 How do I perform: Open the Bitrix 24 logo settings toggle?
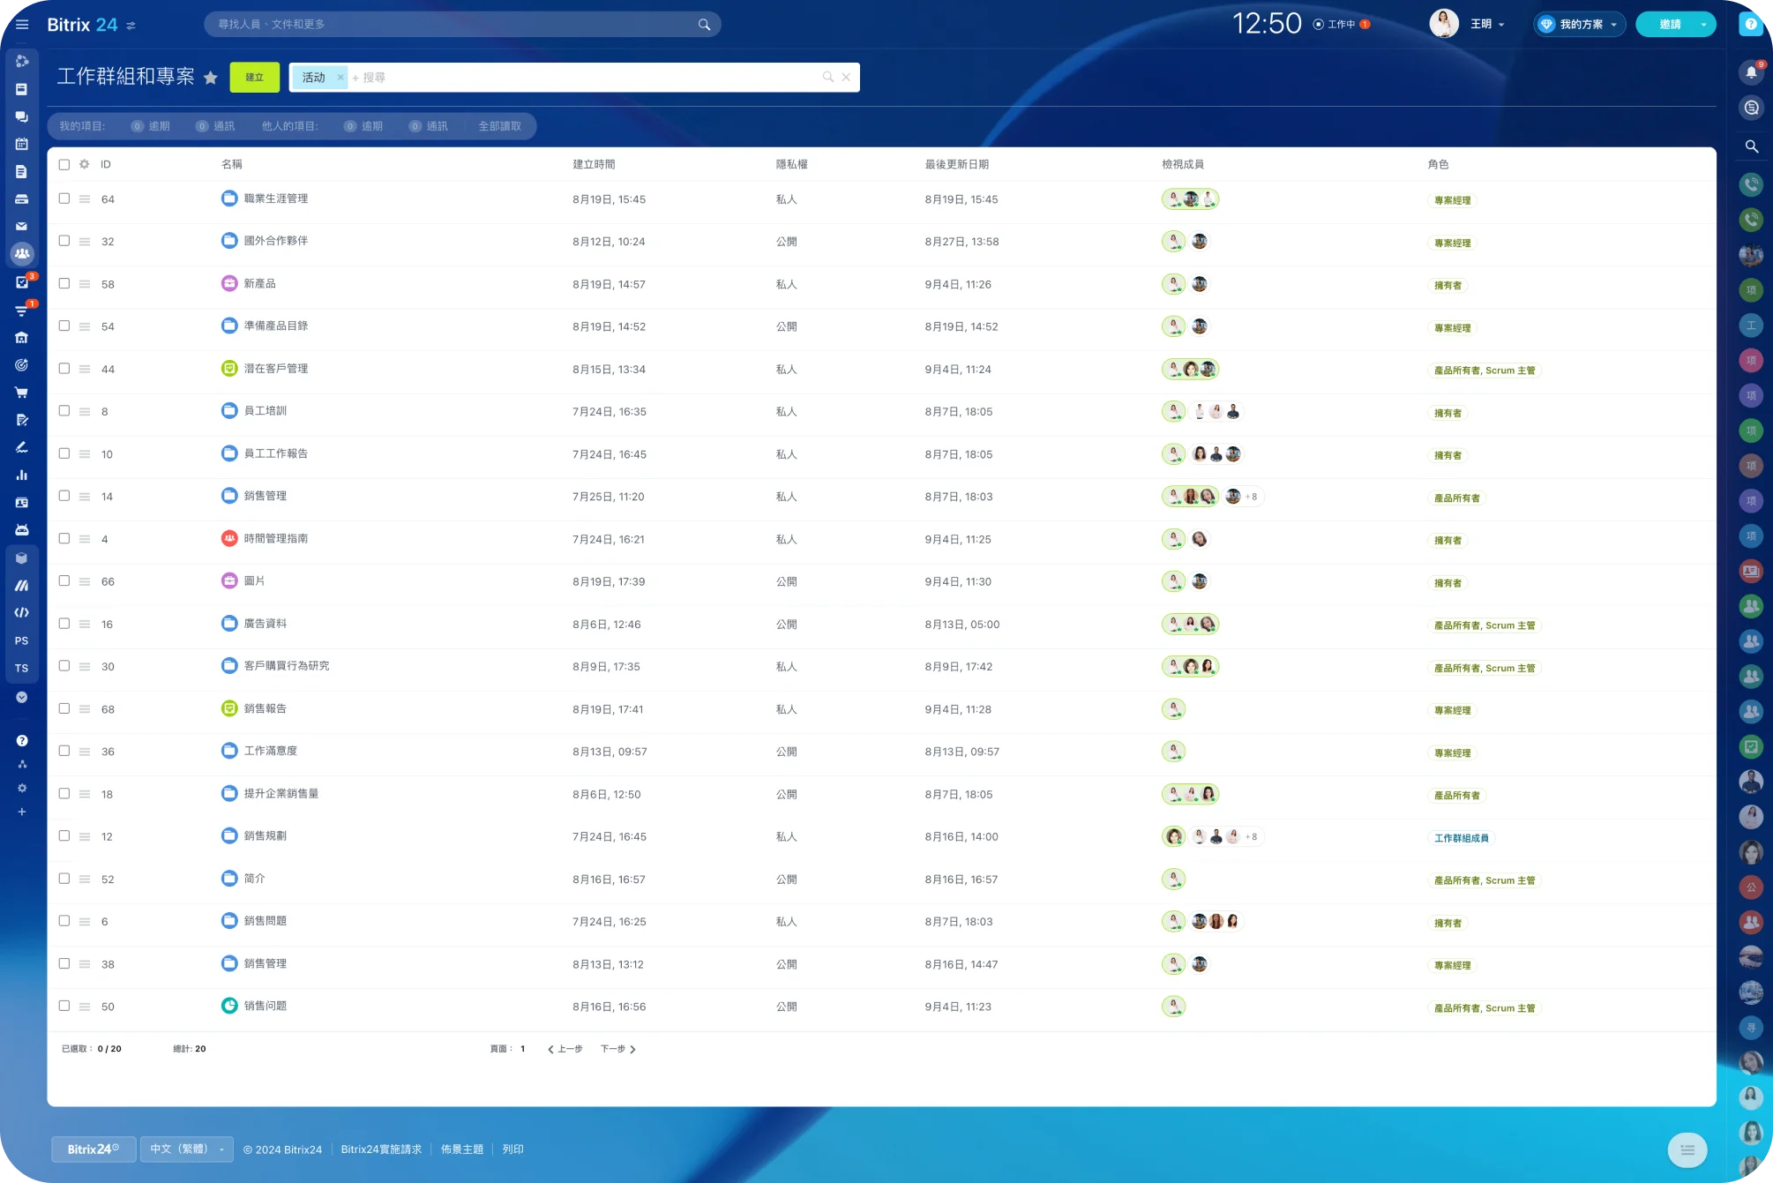(131, 26)
